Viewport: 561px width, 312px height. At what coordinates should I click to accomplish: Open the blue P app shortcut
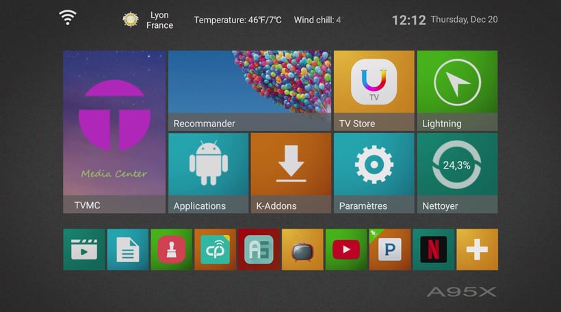390,249
